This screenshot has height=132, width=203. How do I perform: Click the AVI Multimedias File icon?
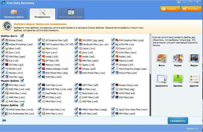point(7,114)
